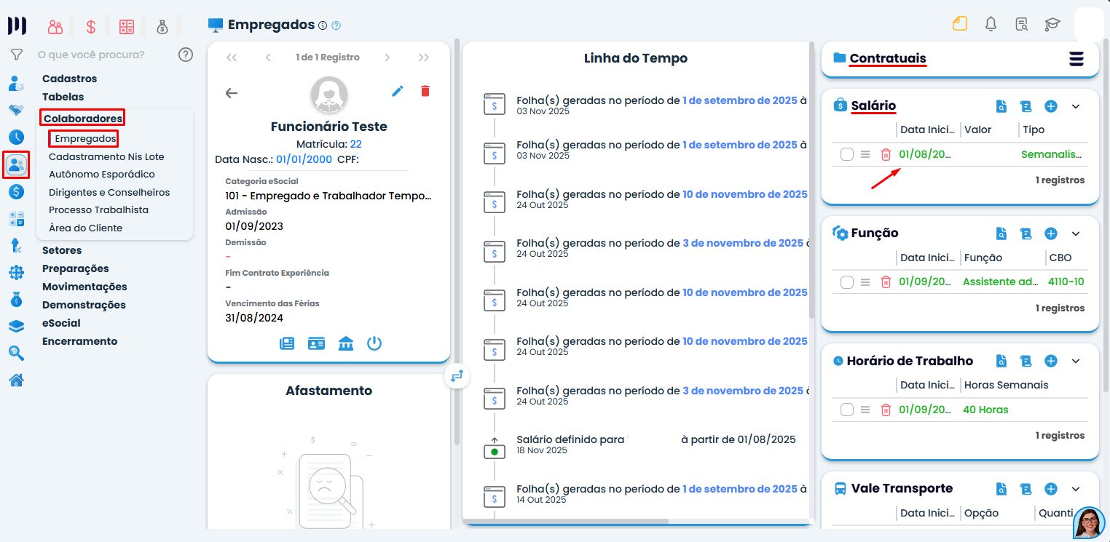Screen dimensions: 1110x542
Task: Click the Semanalis... type cell in Salário
Action: 1052,154
